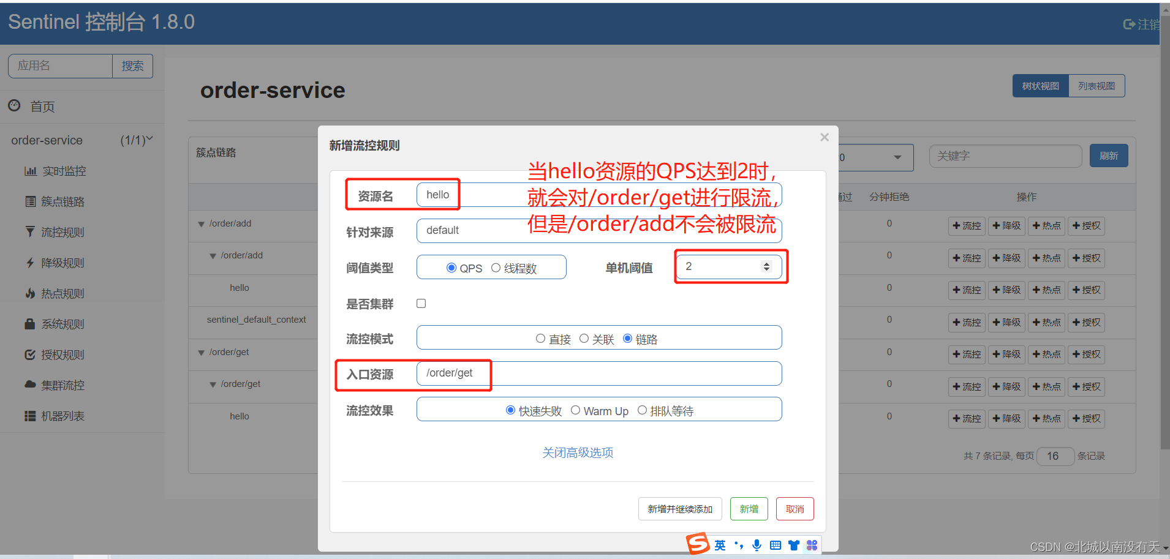Image resolution: width=1170 pixels, height=559 pixels.
Task: Click 新增并继续添加 button
Action: pos(680,509)
